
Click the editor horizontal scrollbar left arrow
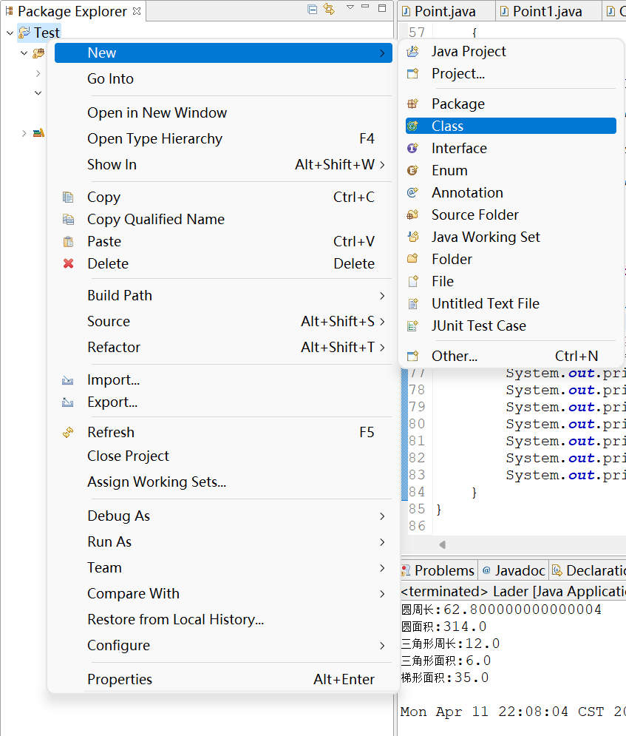pyautogui.click(x=442, y=545)
